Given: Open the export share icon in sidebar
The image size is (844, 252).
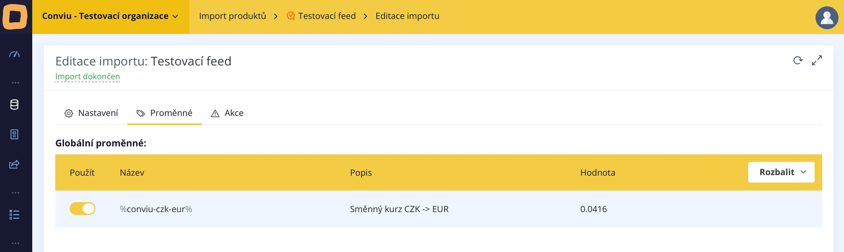Looking at the screenshot, I should tap(15, 164).
